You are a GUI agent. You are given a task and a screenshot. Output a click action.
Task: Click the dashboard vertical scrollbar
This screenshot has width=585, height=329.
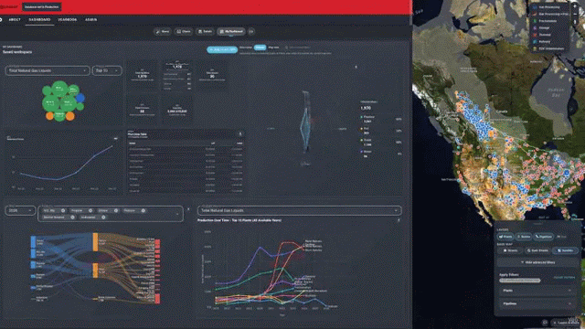pyautogui.click(x=411, y=13)
